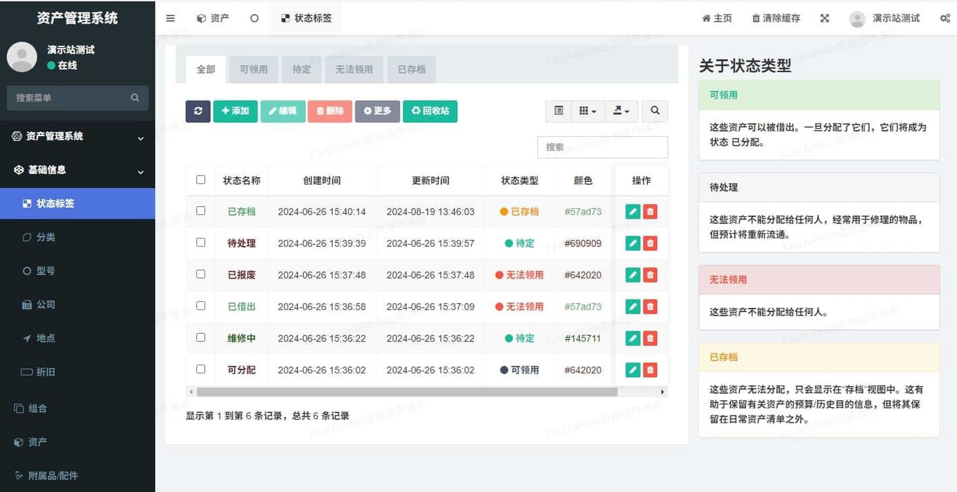Click the #690909 color value
The width and height of the screenshot is (957, 492).
(x=583, y=243)
